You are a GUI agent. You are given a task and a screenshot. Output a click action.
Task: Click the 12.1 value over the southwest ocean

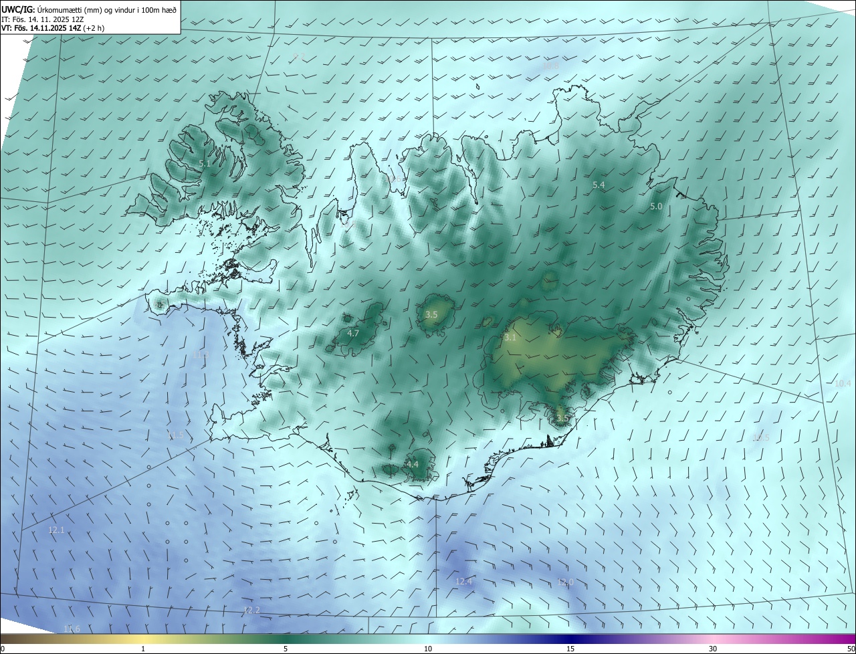point(56,530)
